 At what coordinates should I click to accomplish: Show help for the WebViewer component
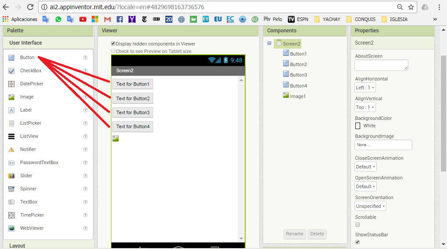coord(85,228)
